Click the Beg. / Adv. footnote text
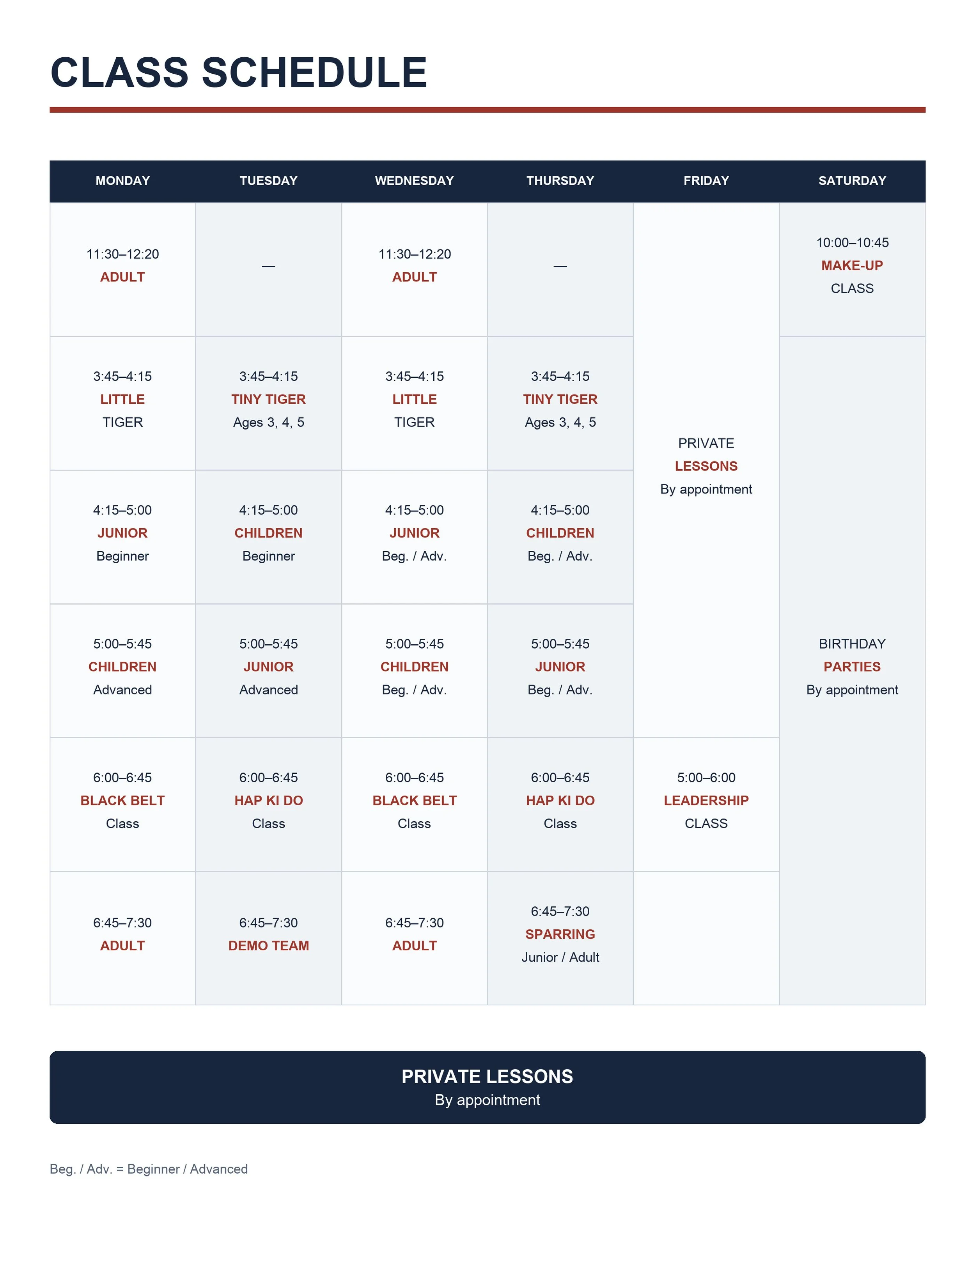This screenshot has width=975, height=1261. pyautogui.click(x=149, y=1169)
